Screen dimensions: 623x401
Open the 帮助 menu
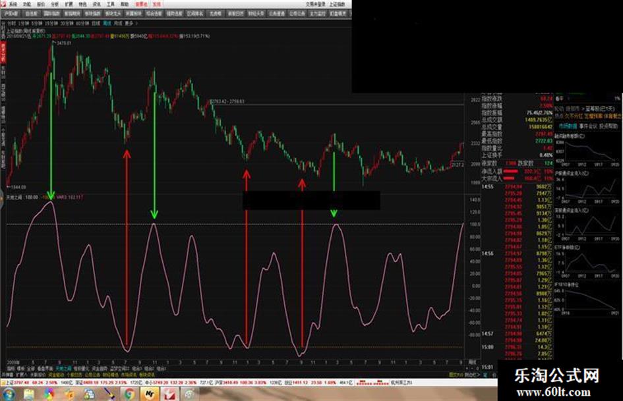click(x=125, y=4)
